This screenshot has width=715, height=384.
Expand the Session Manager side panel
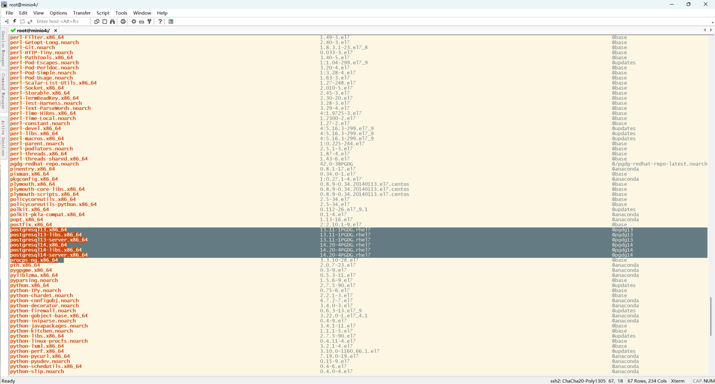click(x=3, y=48)
